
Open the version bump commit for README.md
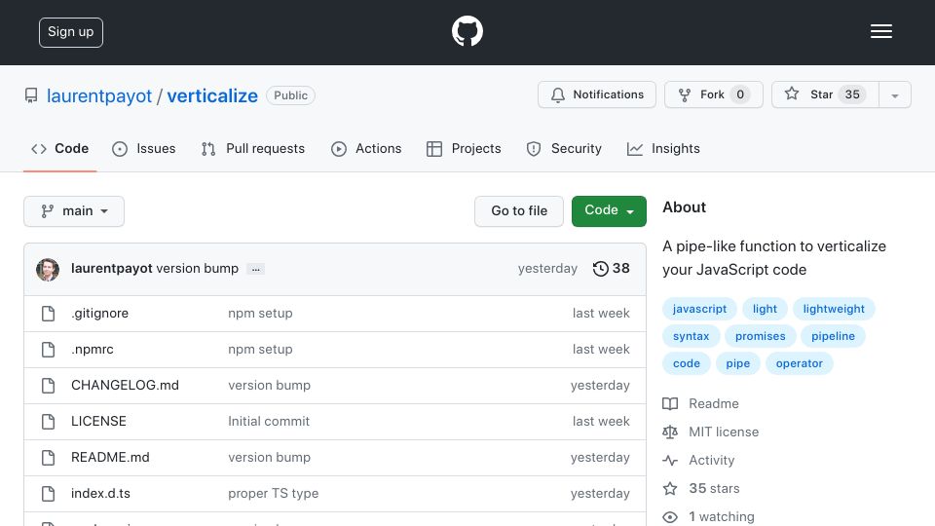269,458
